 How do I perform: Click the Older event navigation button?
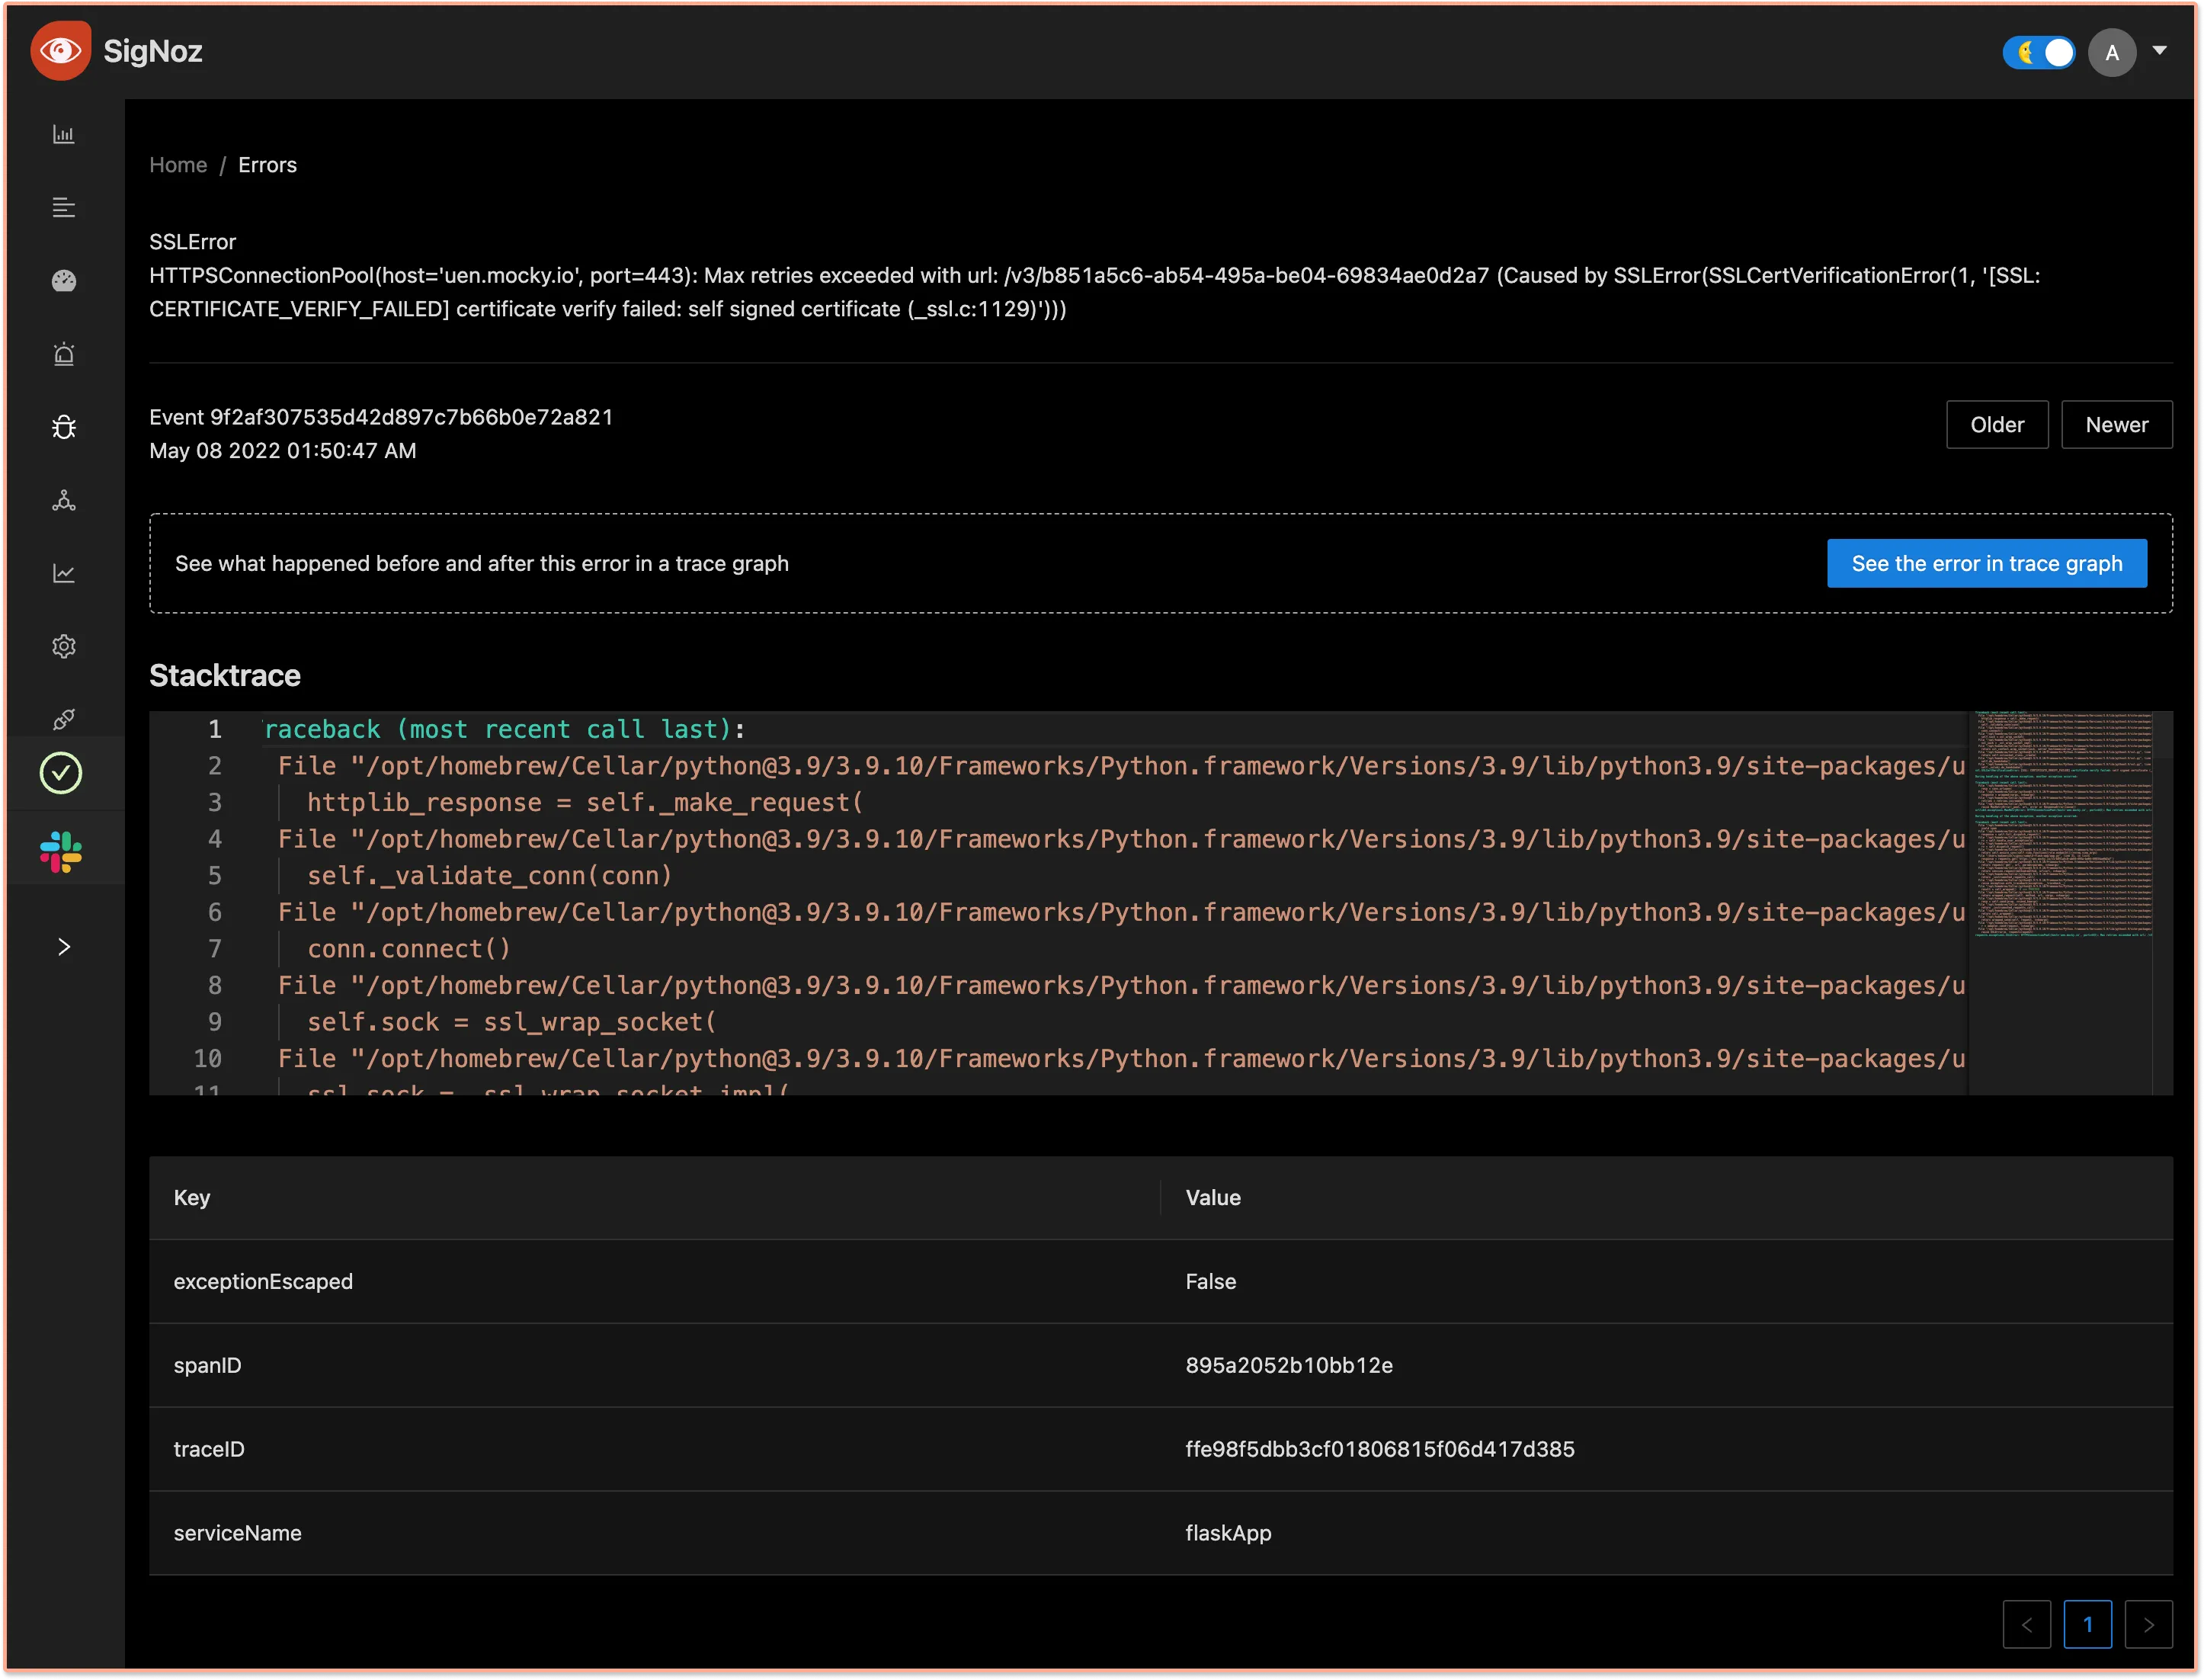pyautogui.click(x=1996, y=424)
